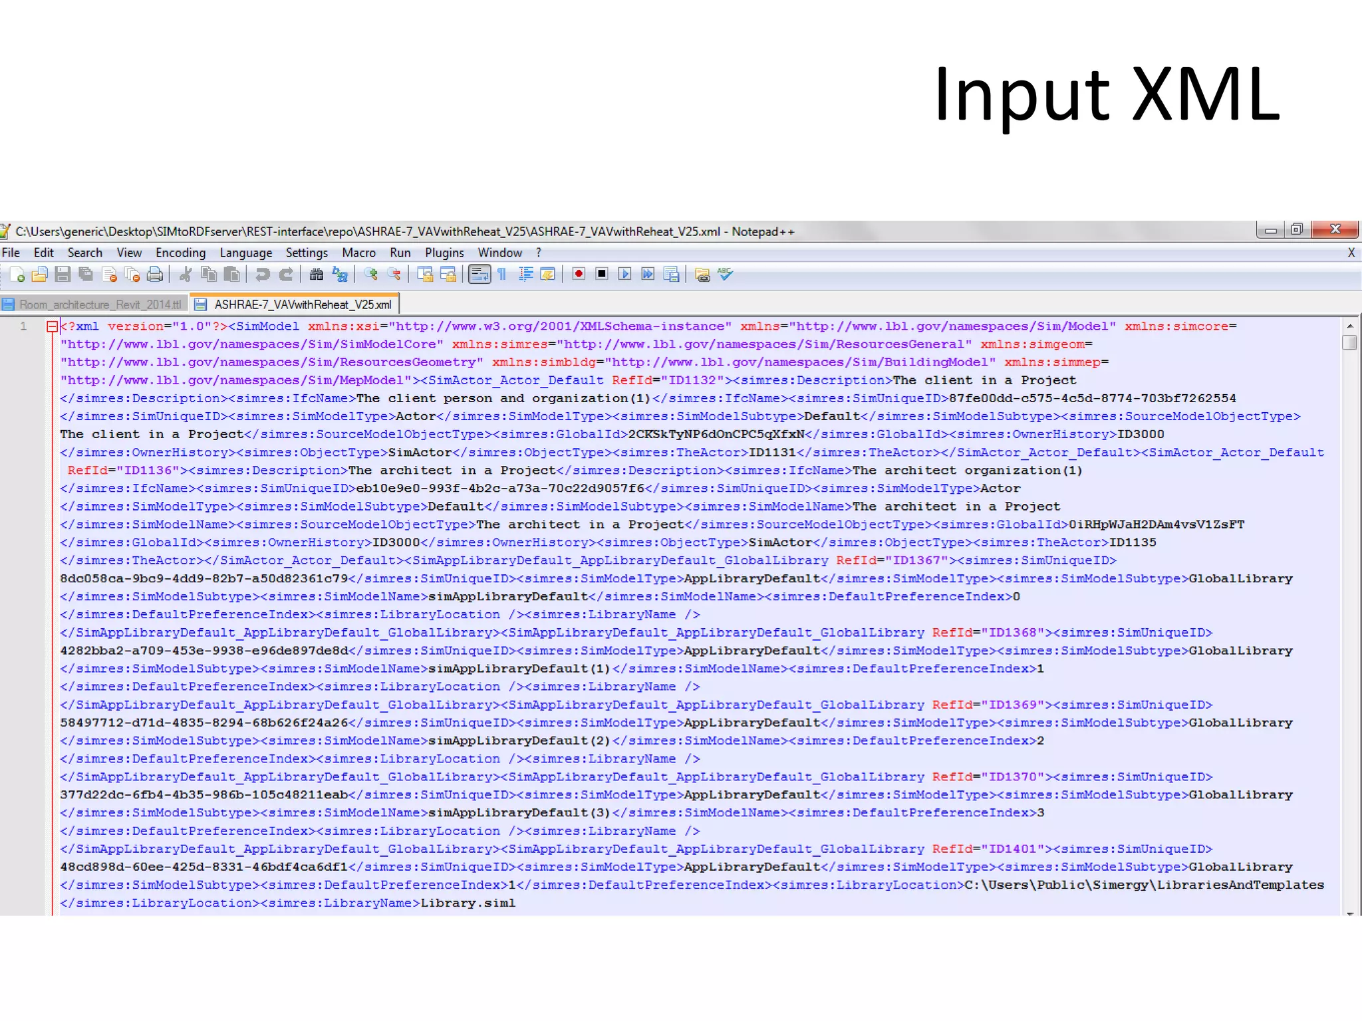Viewport: 1362px width, 1021px height.
Task: Click line number 1 in the margin
Action: 23,326
